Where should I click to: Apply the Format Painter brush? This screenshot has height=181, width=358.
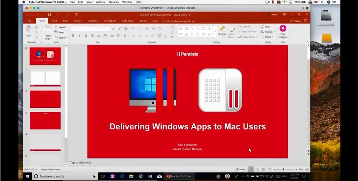tap(36, 37)
